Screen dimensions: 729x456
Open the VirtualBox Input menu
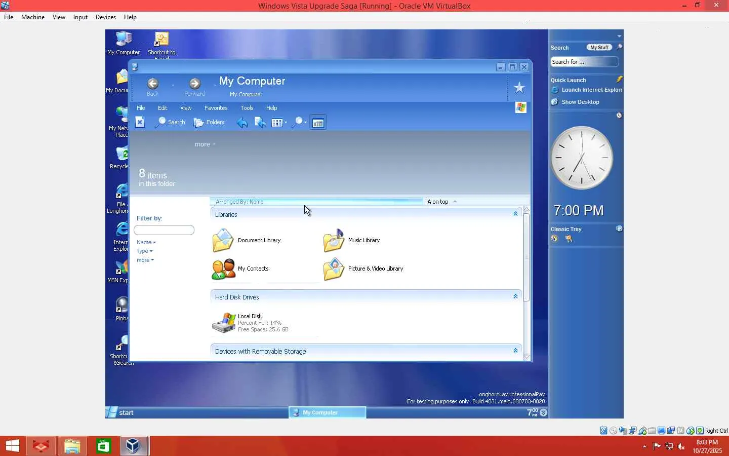pyautogui.click(x=80, y=17)
